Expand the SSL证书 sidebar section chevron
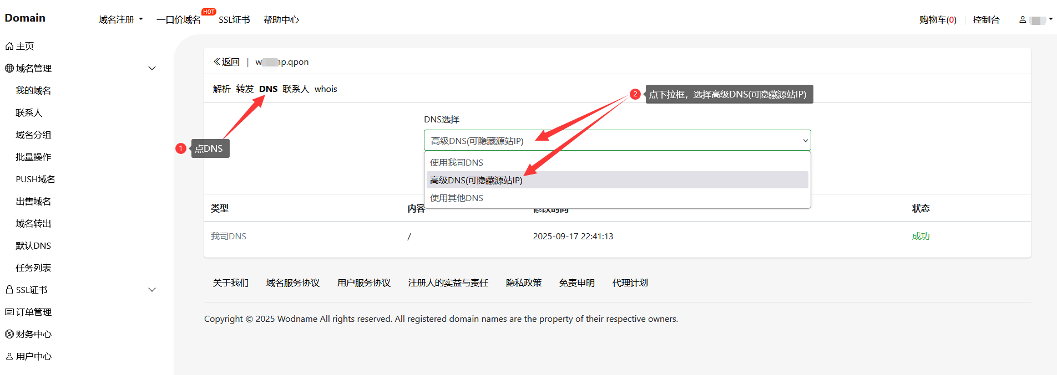1057x375 pixels. click(x=152, y=290)
